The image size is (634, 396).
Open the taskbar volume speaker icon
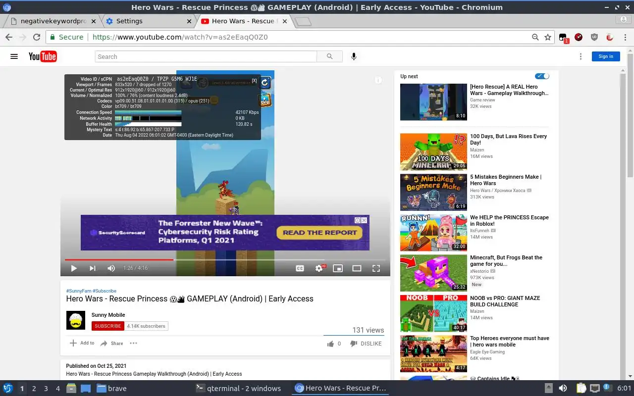[563, 389]
